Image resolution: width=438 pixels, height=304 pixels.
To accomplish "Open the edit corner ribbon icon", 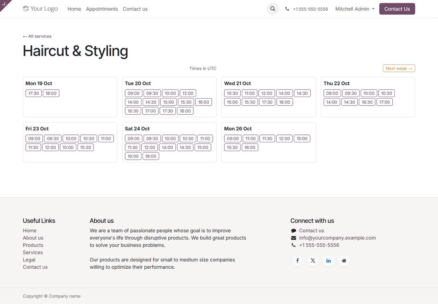I will [4, 4].
